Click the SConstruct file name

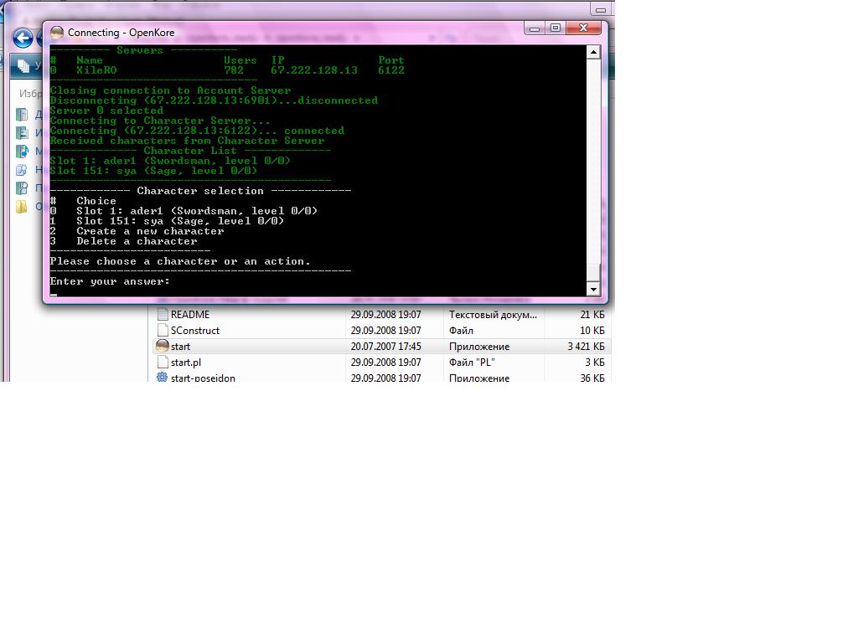(x=194, y=331)
